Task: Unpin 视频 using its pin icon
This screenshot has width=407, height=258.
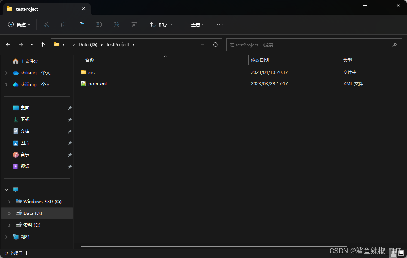Action: (70, 167)
